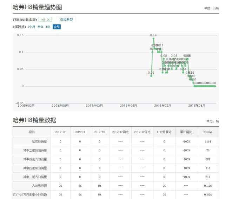Click the 2008年08月 axis label
Screen dimensions: 225x199
point(60,106)
